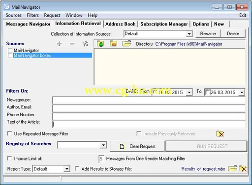This screenshot has height=185, width=252.
Task: Toggle the To date checkbox
Action: (x=208, y=92)
